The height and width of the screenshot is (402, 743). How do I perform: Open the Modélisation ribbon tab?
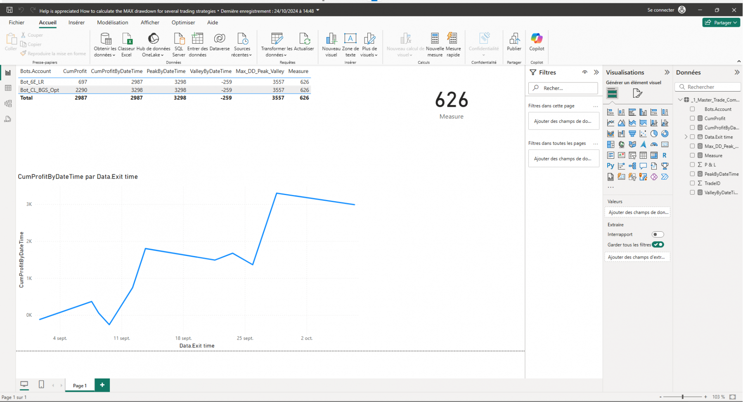click(x=113, y=23)
